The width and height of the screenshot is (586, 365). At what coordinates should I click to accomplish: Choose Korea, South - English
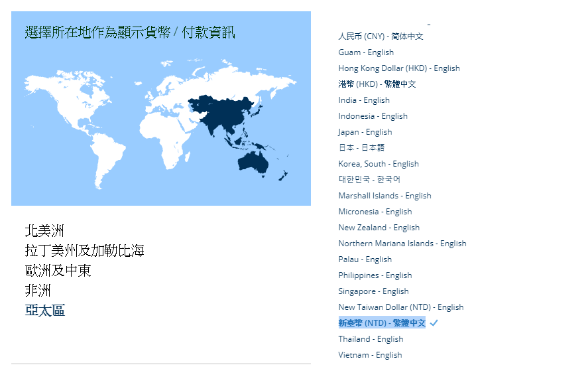click(379, 164)
